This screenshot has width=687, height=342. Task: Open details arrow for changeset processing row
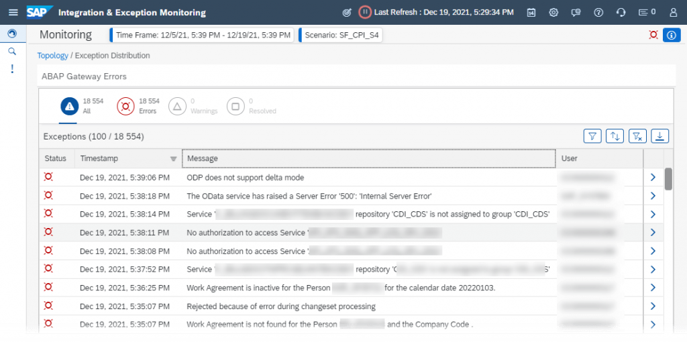pyautogui.click(x=653, y=306)
